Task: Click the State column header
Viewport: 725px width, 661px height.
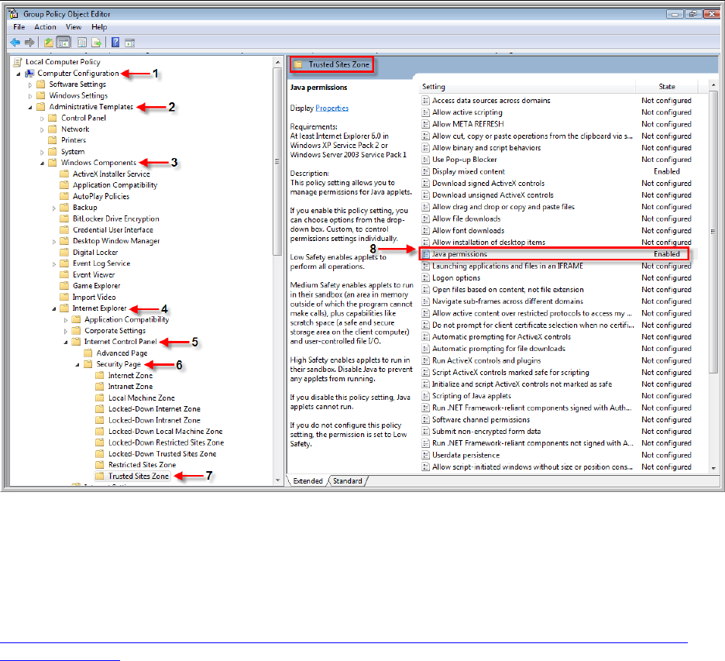Action: [666, 87]
